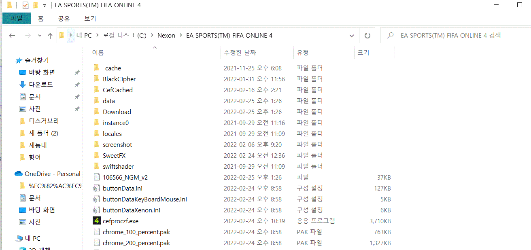Click date 2022-01-31 오후 11:56 of BlackCipher
Screen dimensions: 531x250
254,79
